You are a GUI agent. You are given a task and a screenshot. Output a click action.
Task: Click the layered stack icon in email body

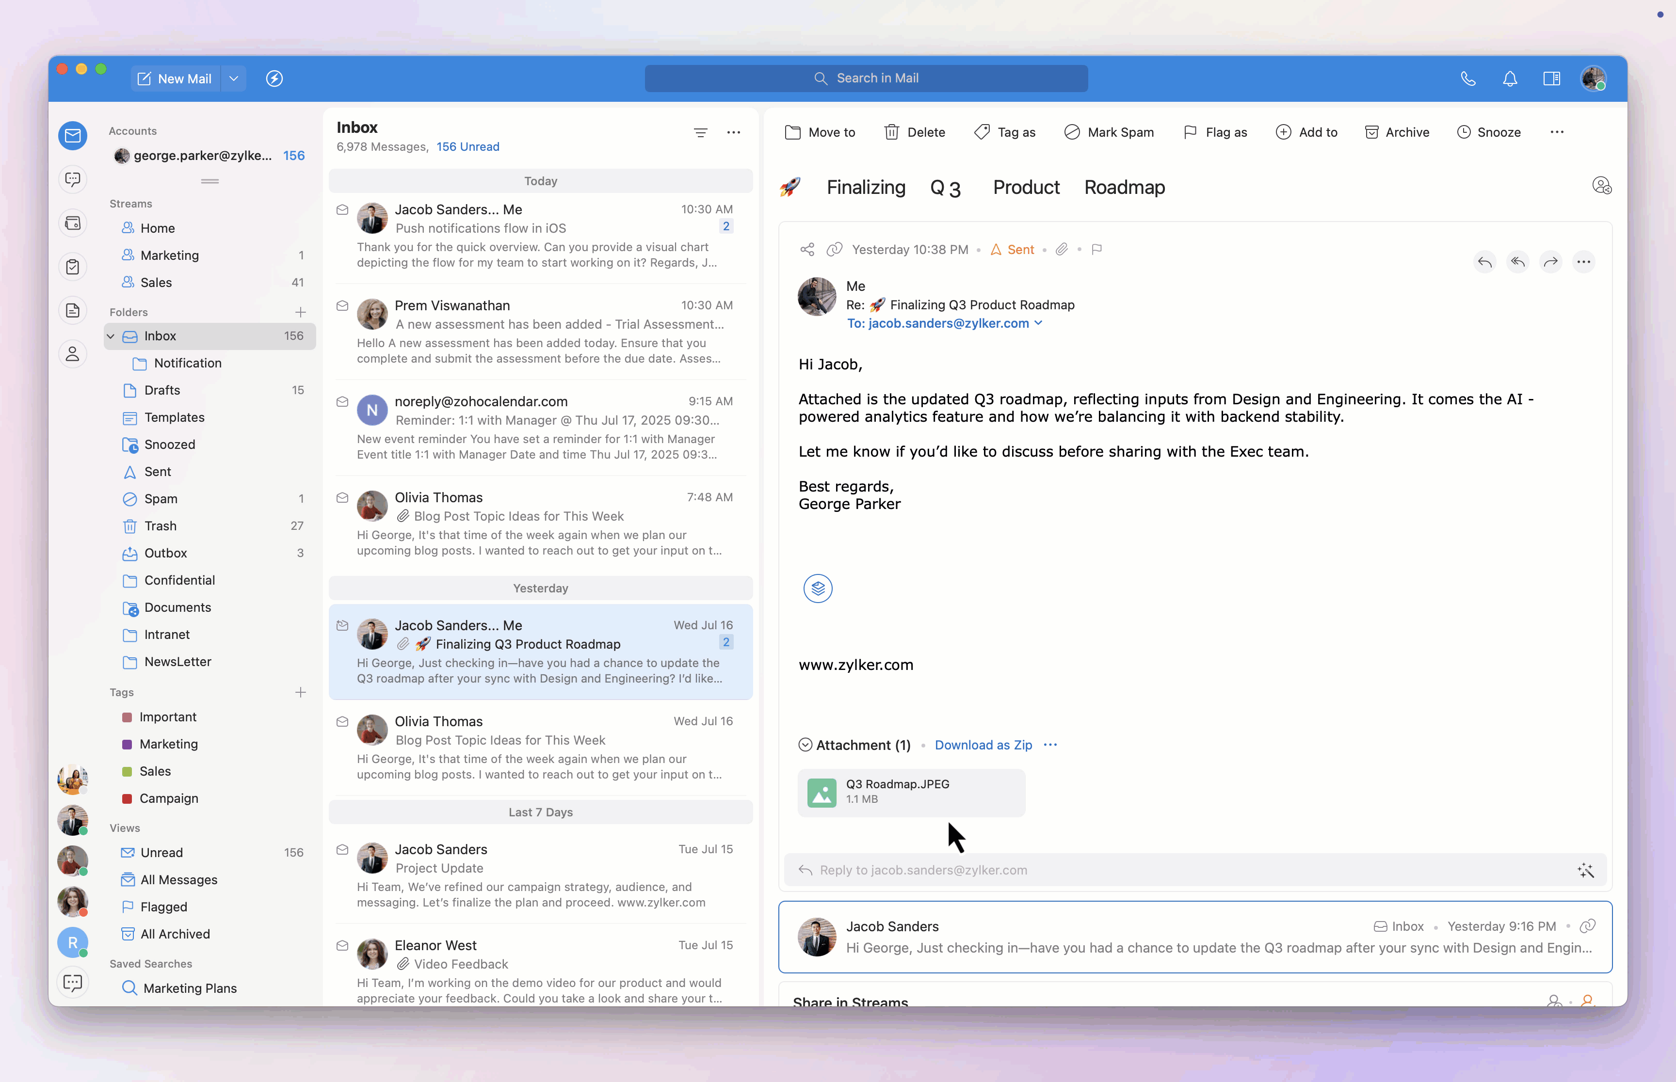(818, 589)
